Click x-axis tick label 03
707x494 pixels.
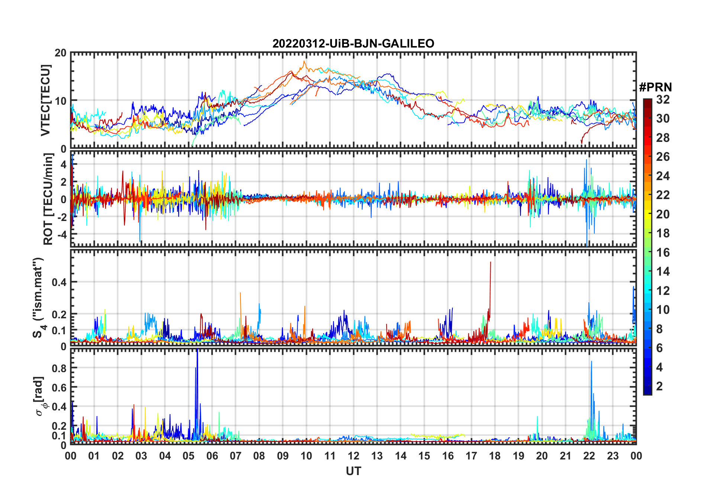141,456
